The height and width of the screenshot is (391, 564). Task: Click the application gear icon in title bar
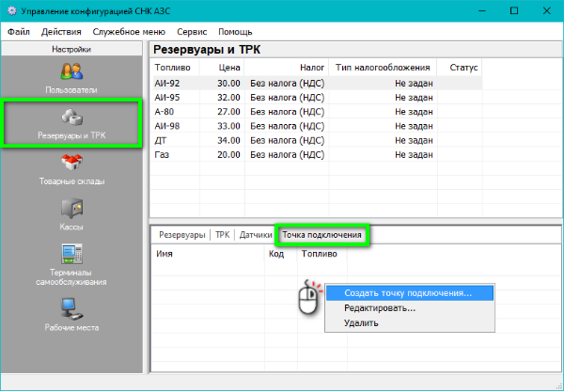pyautogui.click(x=12, y=10)
